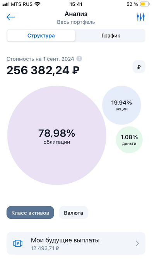Tap the ruble currency button
The image size is (152, 271).
[139, 67]
